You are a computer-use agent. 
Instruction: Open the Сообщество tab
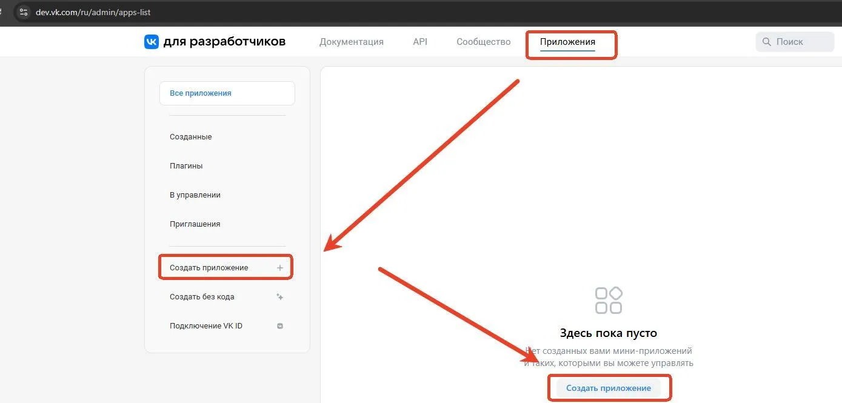point(484,42)
